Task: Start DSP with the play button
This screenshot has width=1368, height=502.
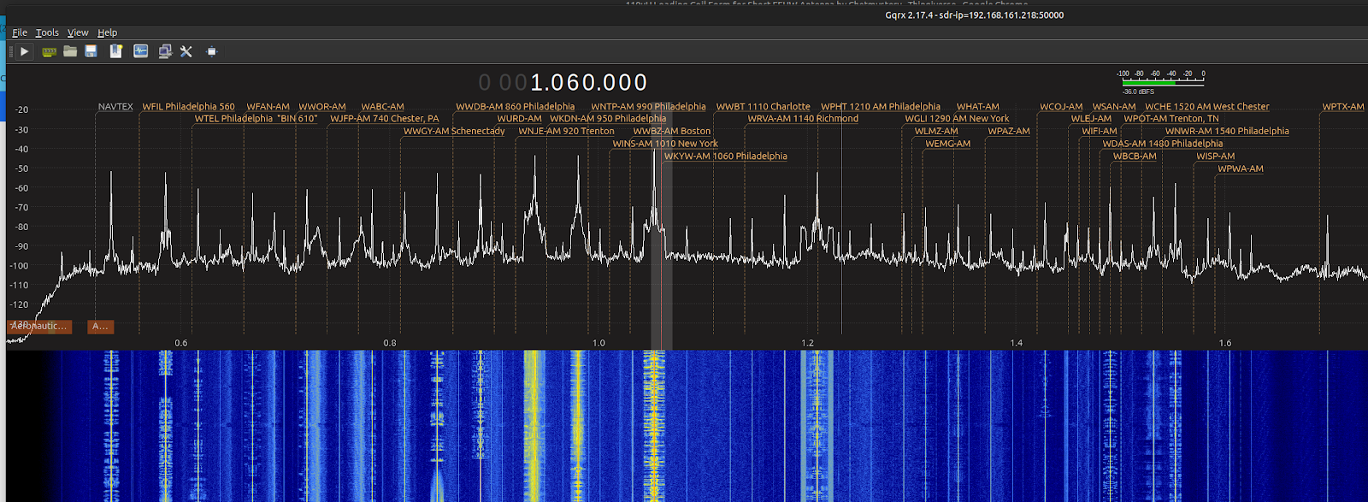Action: [x=24, y=51]
